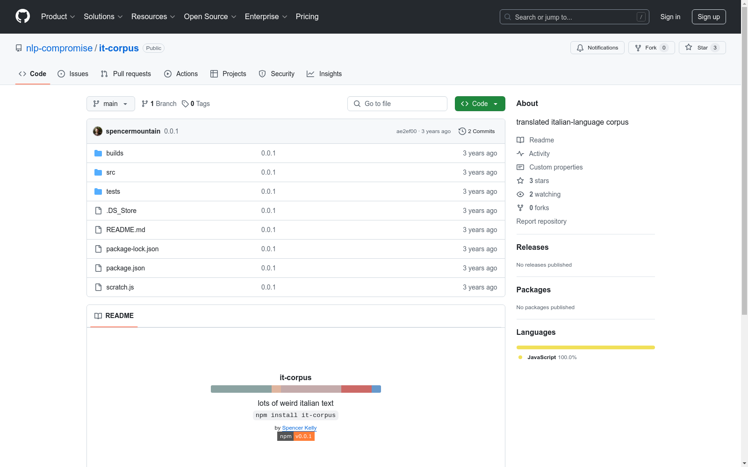Screen dimensions: 748x467
Task: Click the README.md file icon
Action: click(98, 230)
